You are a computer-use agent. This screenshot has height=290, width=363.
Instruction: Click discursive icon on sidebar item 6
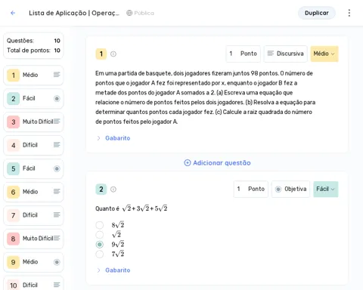pos(57,192)
